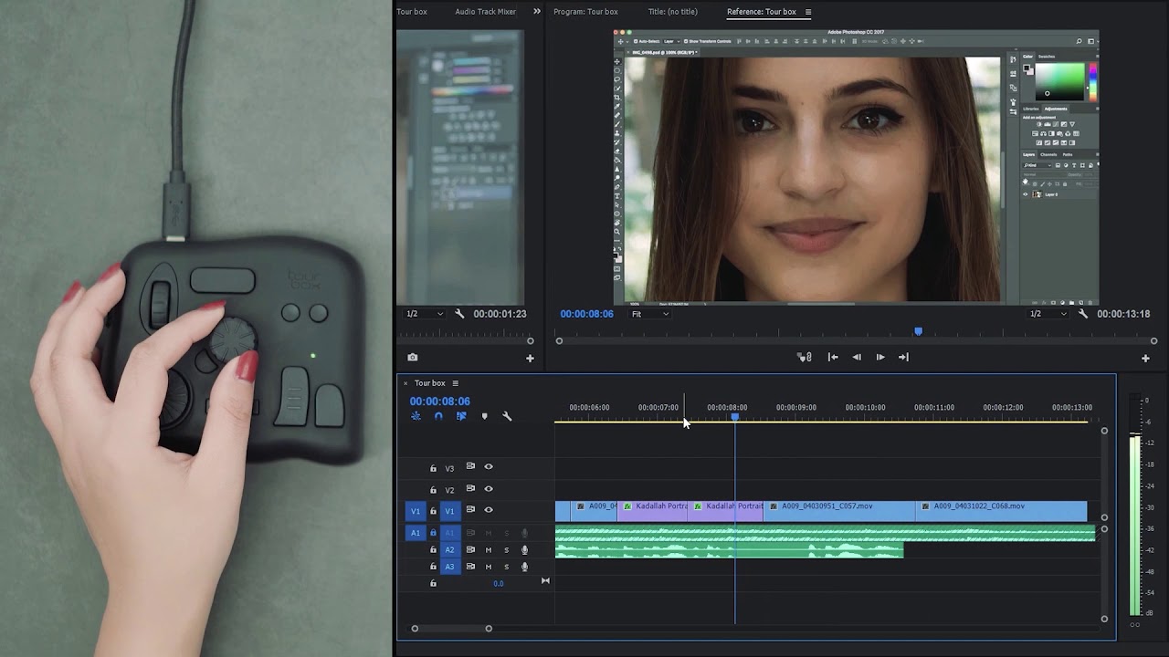
Task: Mute audio track A3
Action: tap(489, 567)
